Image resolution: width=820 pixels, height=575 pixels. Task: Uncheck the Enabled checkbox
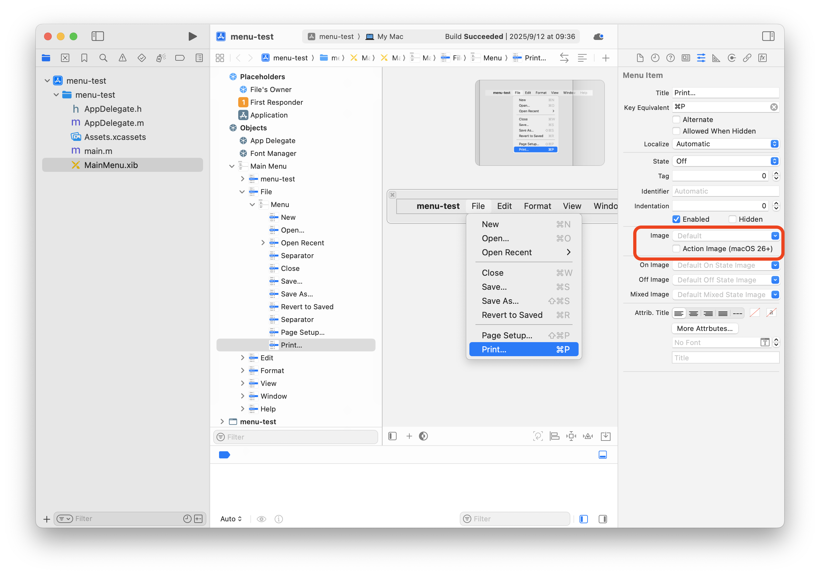click(676, 219)
